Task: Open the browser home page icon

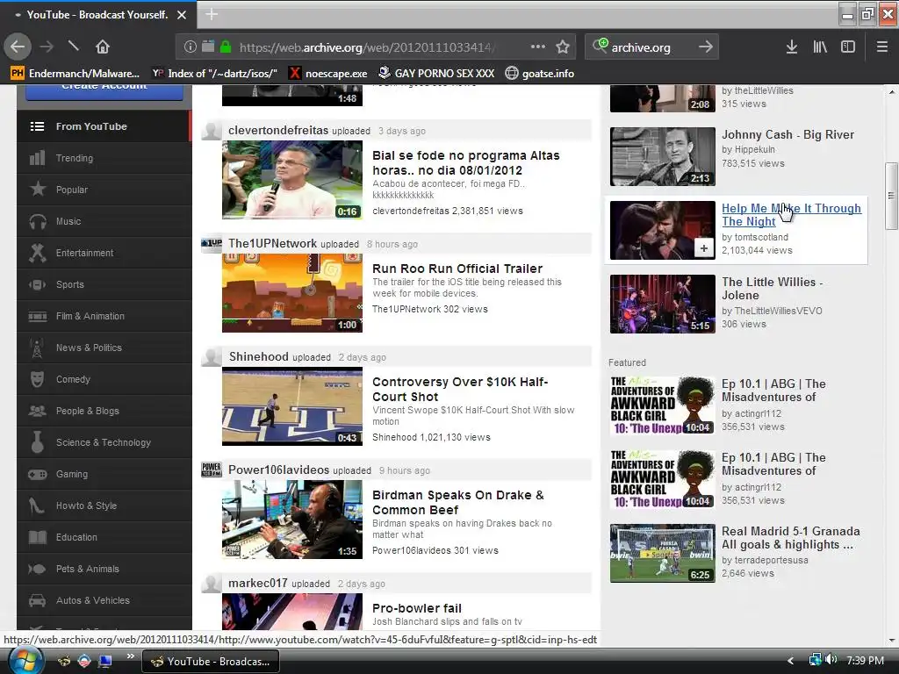Action: click(103, 47)
